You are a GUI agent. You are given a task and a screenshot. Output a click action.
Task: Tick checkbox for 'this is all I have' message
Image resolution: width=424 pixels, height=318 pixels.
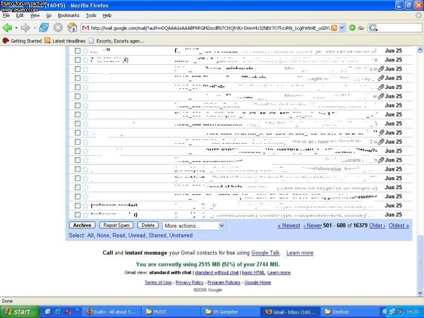pos(77,142)
